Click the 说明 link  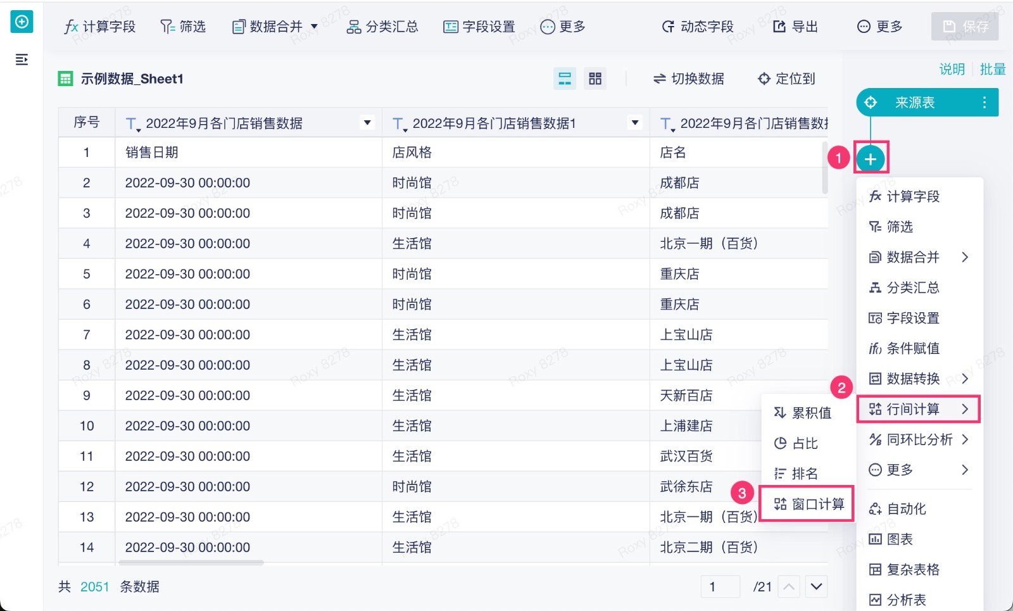(952, 69)
